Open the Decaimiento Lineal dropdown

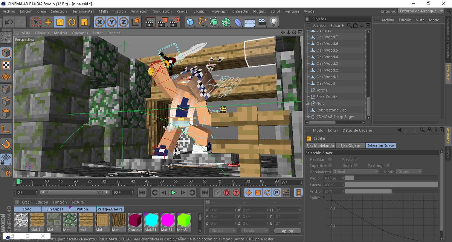tap(356, 172)
